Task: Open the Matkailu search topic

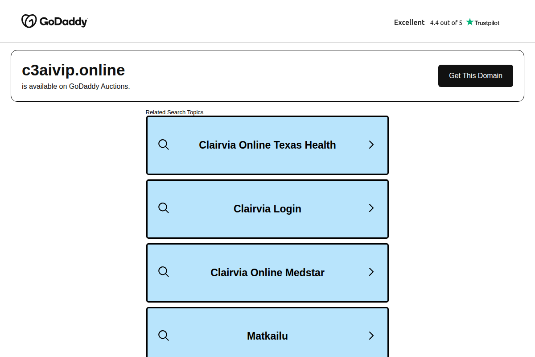Action: click(267, 332)
